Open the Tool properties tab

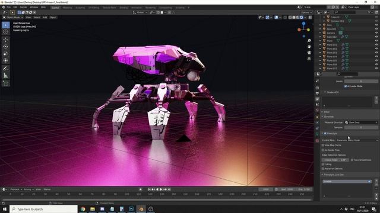pos(317,81)
